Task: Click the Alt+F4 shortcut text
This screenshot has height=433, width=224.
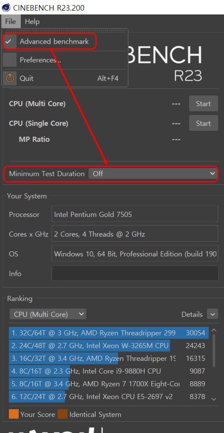Action: 108,79
